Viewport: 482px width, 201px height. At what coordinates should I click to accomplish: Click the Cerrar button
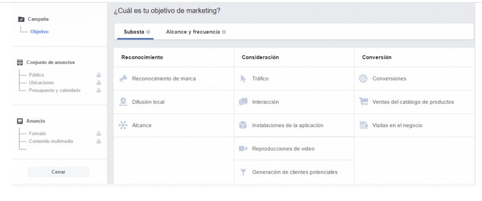(58, 172)
